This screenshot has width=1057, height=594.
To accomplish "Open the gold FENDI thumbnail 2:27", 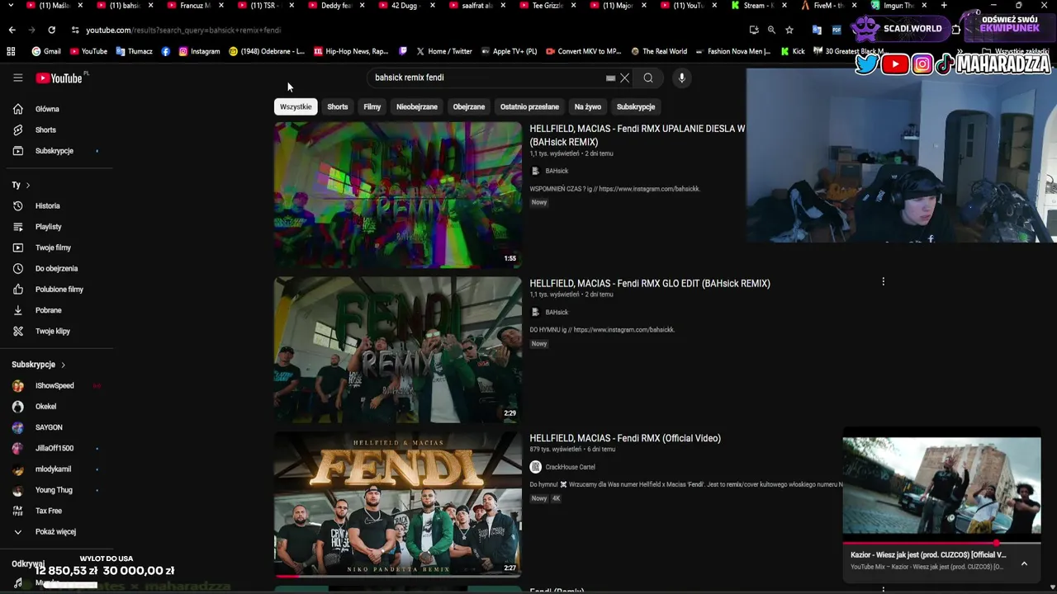I will point(398,503).
